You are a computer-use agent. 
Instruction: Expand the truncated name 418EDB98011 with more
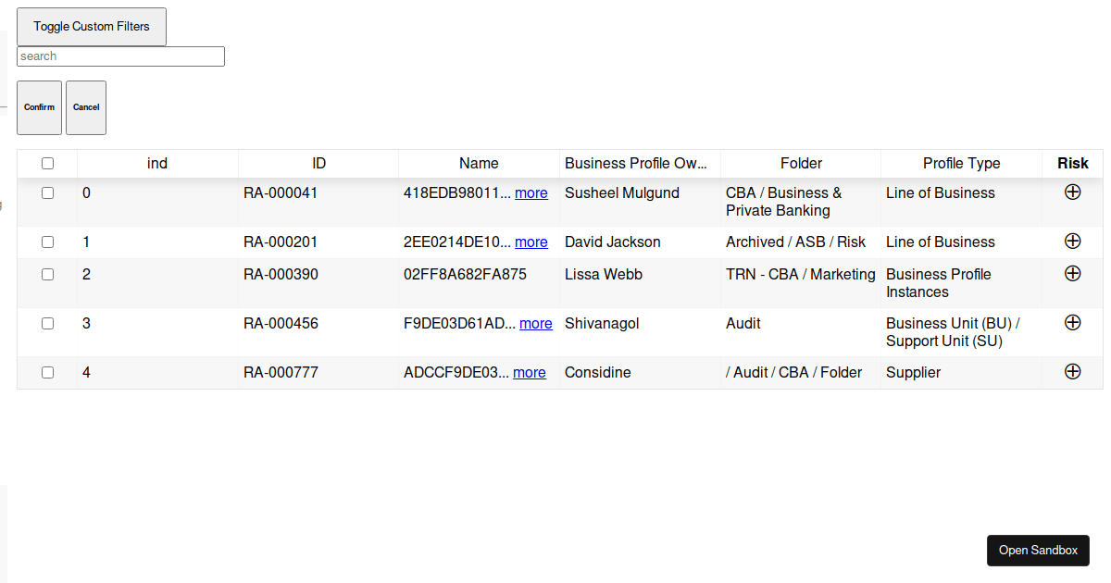point(531,192)
